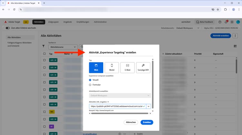242x135 pixels.
Task: Click the browser back arrow
Action: coord(4,10)
